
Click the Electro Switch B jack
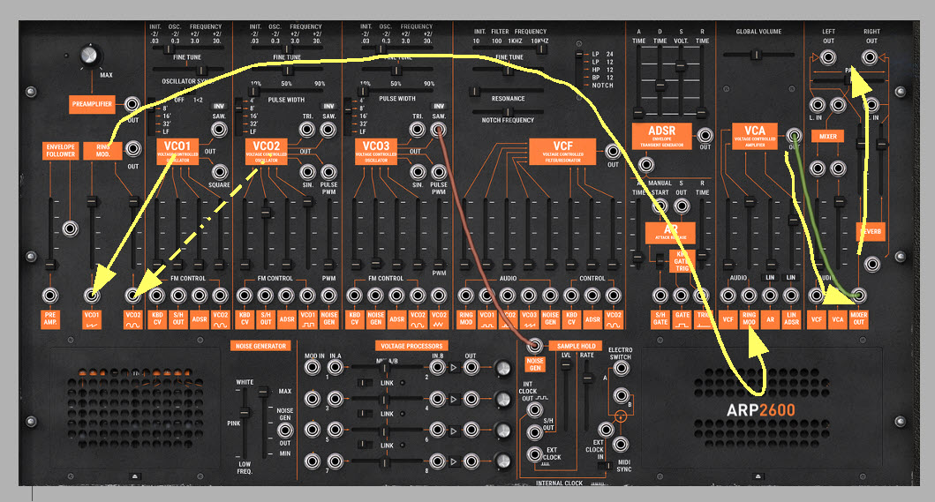[621, 395]
